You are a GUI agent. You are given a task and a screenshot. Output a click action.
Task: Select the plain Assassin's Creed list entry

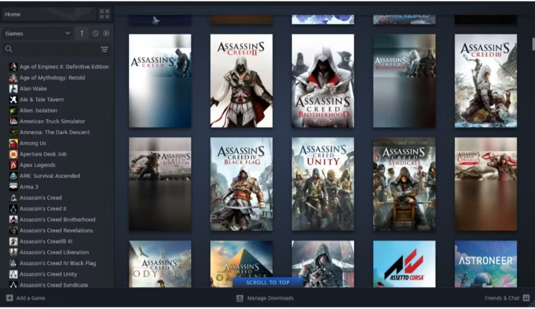[x=41, y=198]
